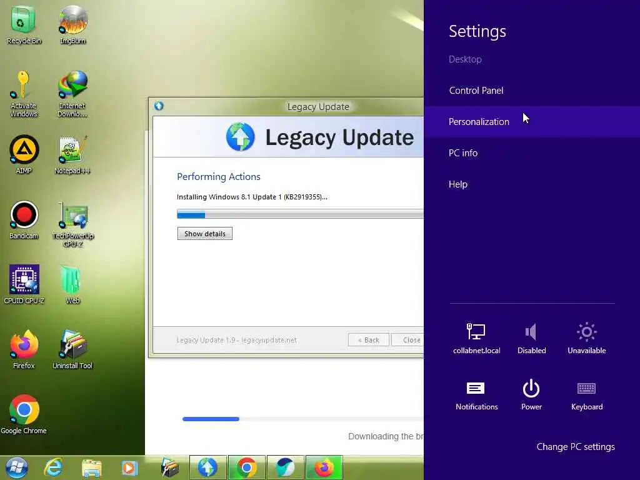
Task: Select the Notepad++ desktop icon
Action: [72, 154]
